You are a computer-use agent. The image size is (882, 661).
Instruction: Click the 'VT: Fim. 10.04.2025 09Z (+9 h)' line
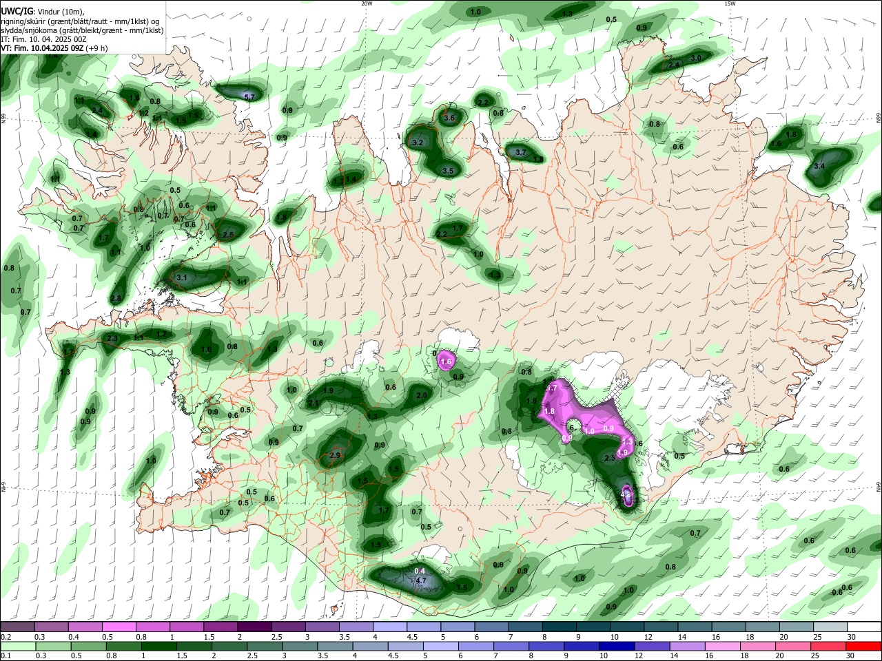coord(54,48)
